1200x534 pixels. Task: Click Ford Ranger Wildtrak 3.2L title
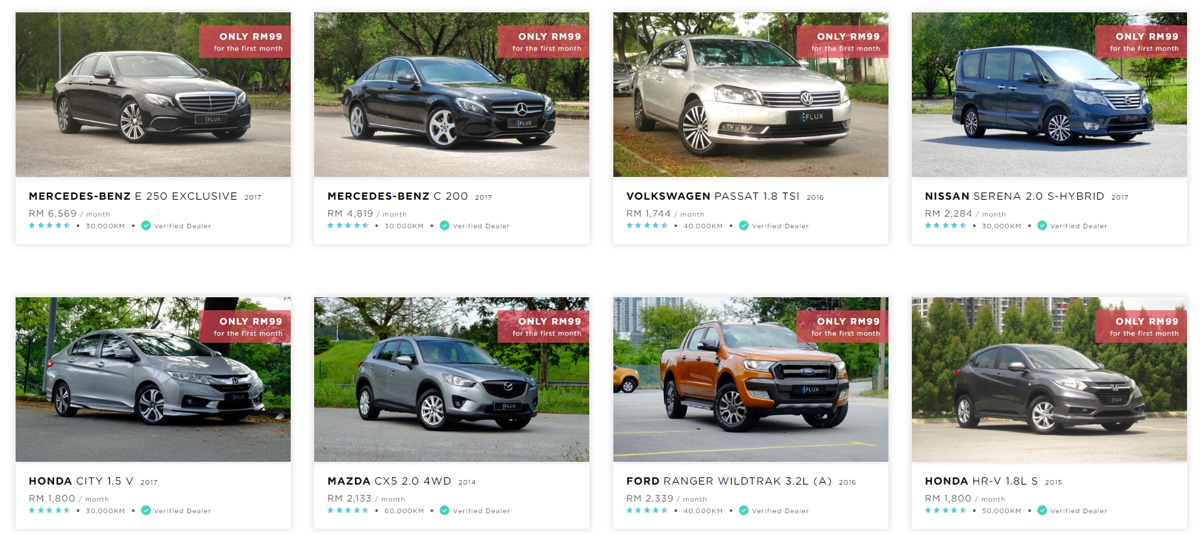[729, 481]
